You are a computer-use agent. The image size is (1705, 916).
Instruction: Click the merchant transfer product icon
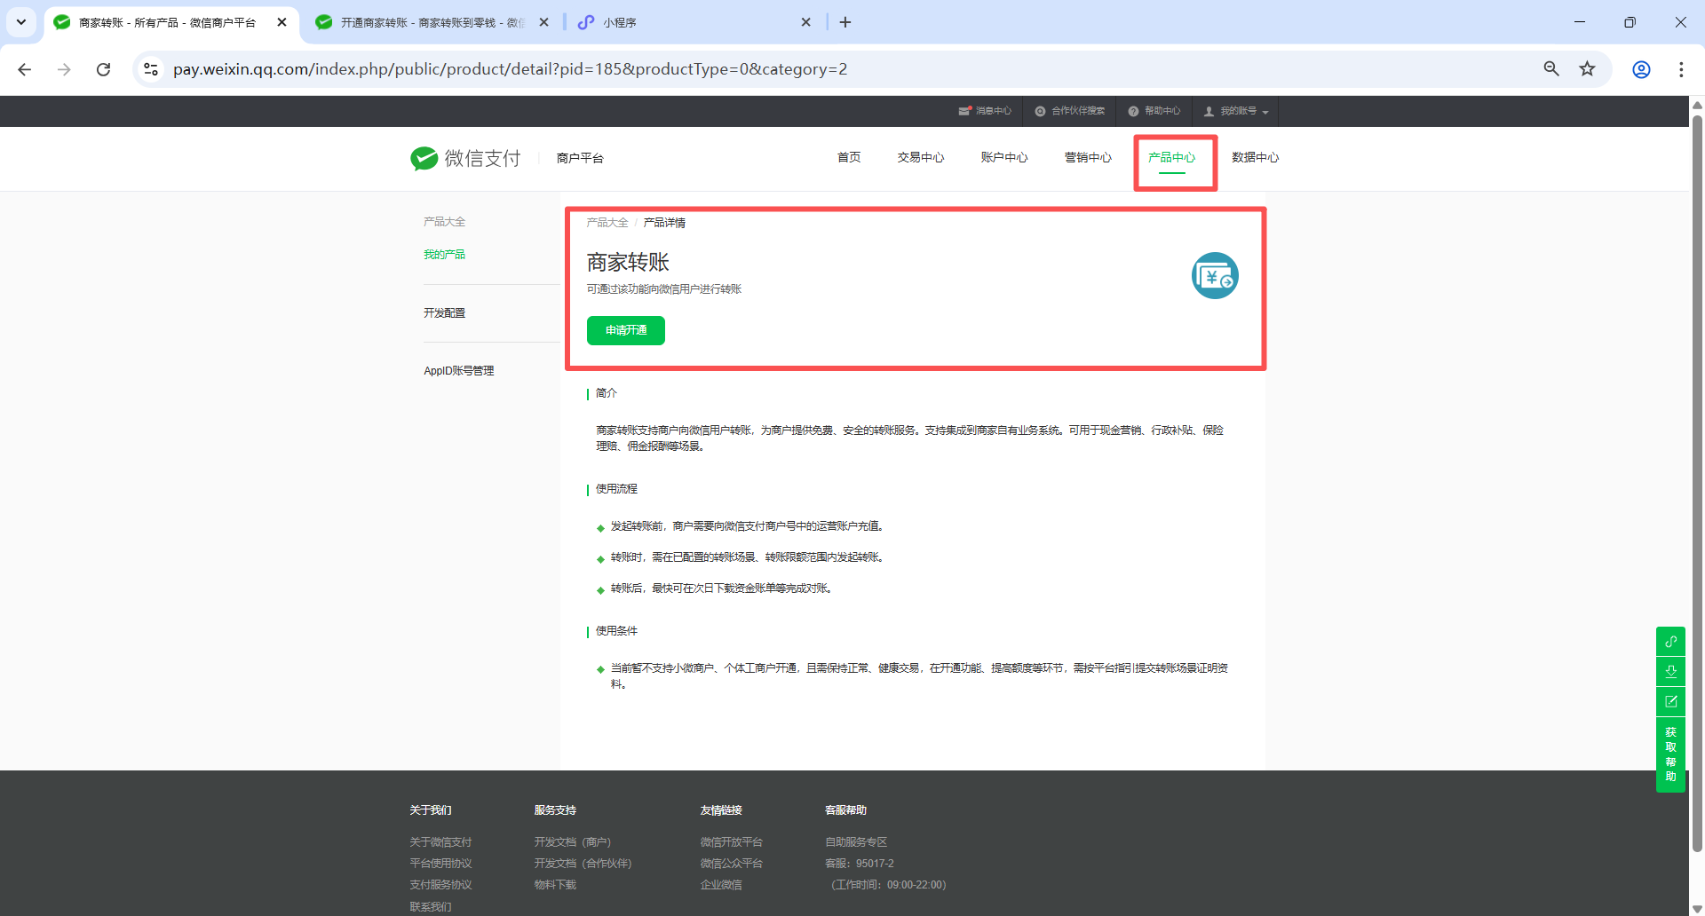click(1214, 276)
